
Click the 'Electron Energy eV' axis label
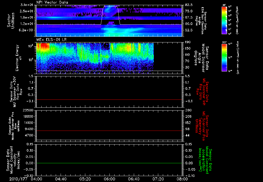point(19,58)
